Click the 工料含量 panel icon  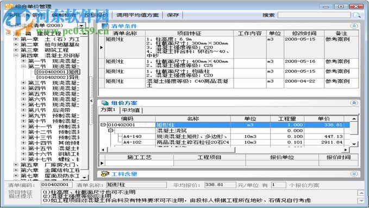coord(105,174)
